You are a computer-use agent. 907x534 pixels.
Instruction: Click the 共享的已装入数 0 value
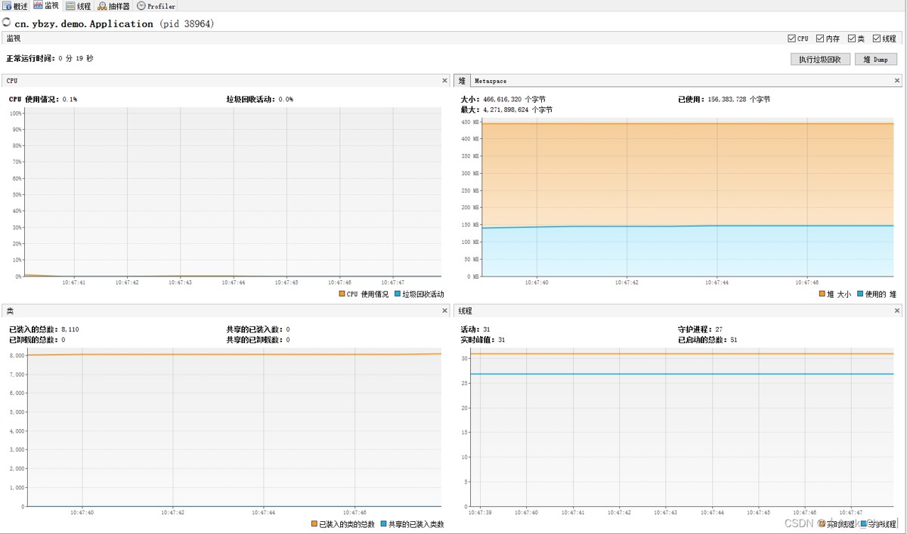click(x=287, y=329)
